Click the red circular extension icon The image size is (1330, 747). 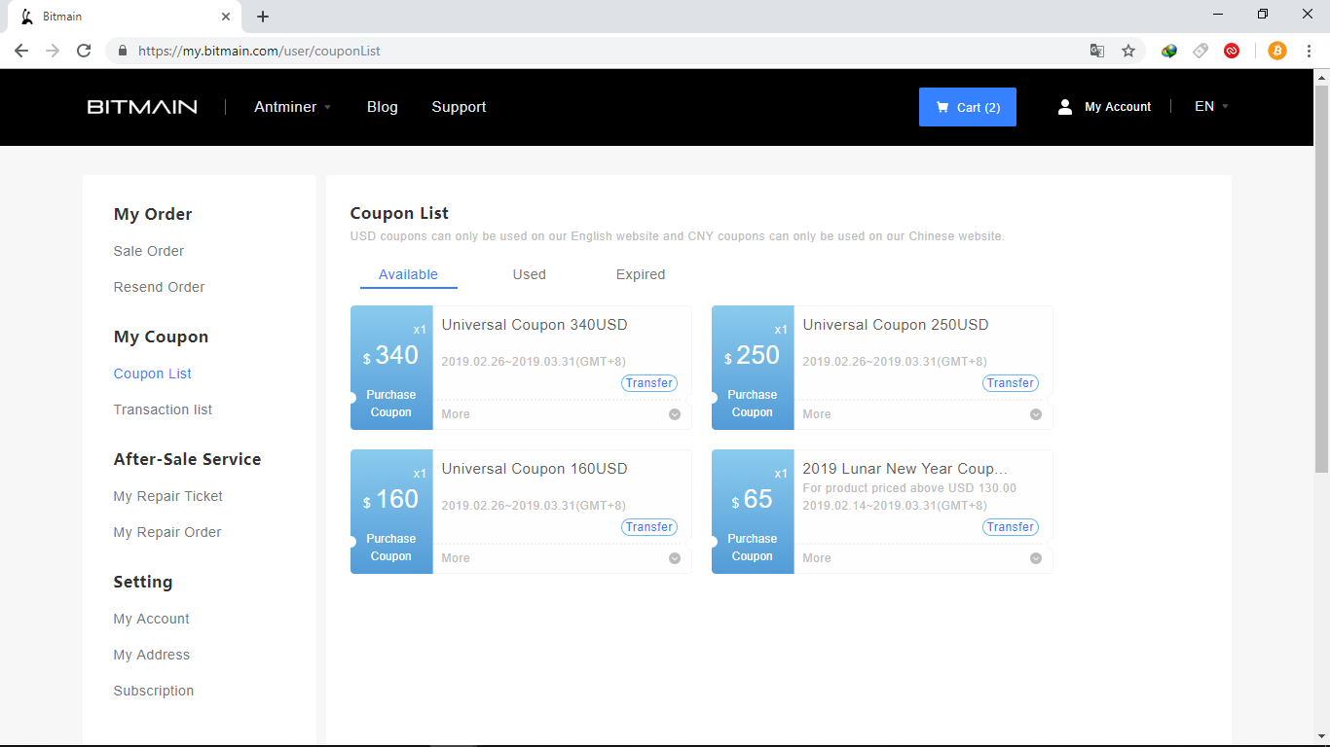(1232, 51)
